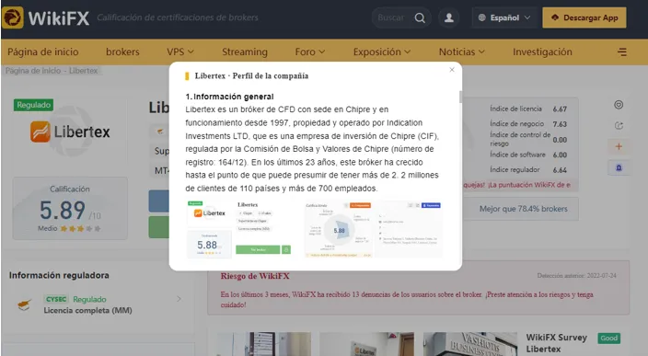Click the CYSEC Regulado link
This screenshot has height=356, width=648.
click(75, 299)
